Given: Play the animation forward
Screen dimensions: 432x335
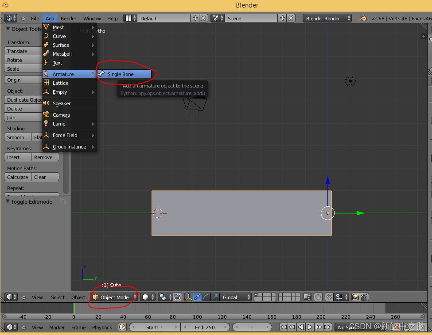Looking at the screenshot, I should (x=310, y=327).
